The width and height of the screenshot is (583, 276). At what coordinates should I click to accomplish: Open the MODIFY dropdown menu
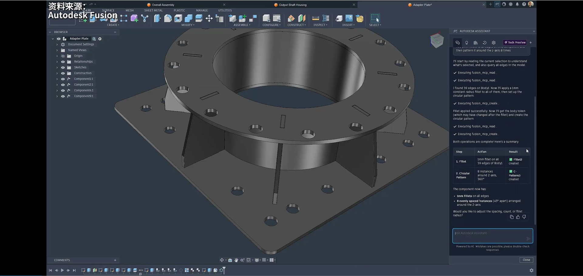pyautogui.click(x=188, y=25)
